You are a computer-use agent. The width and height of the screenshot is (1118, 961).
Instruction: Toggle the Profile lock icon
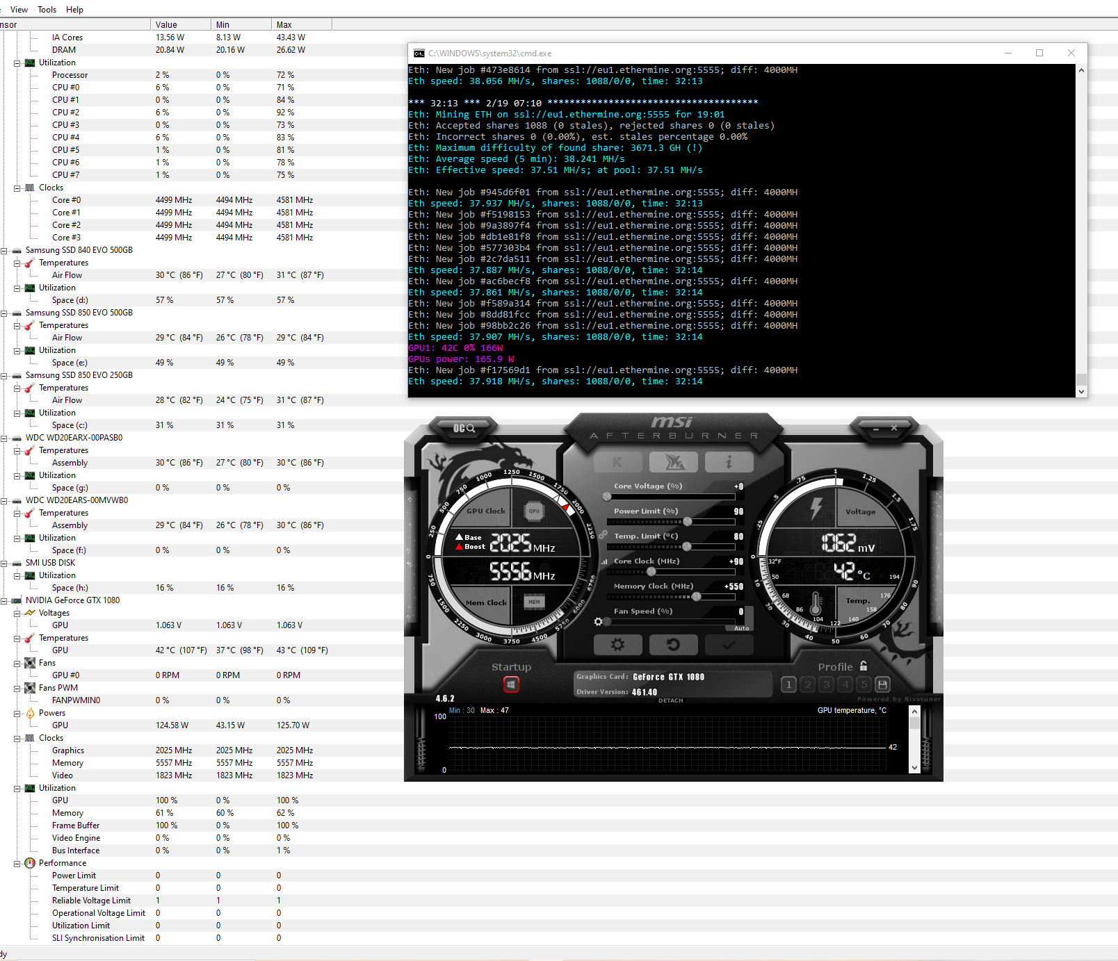point(864,666)
